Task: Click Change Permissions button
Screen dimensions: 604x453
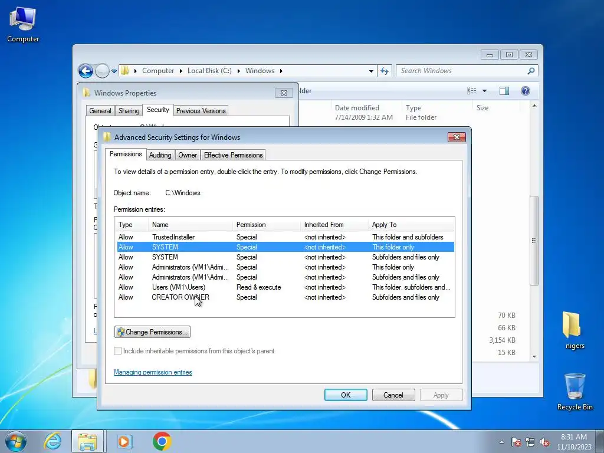Action: (152, 332)
